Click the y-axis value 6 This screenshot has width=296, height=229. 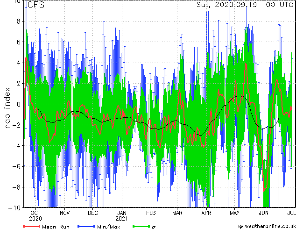coord(19,42)
